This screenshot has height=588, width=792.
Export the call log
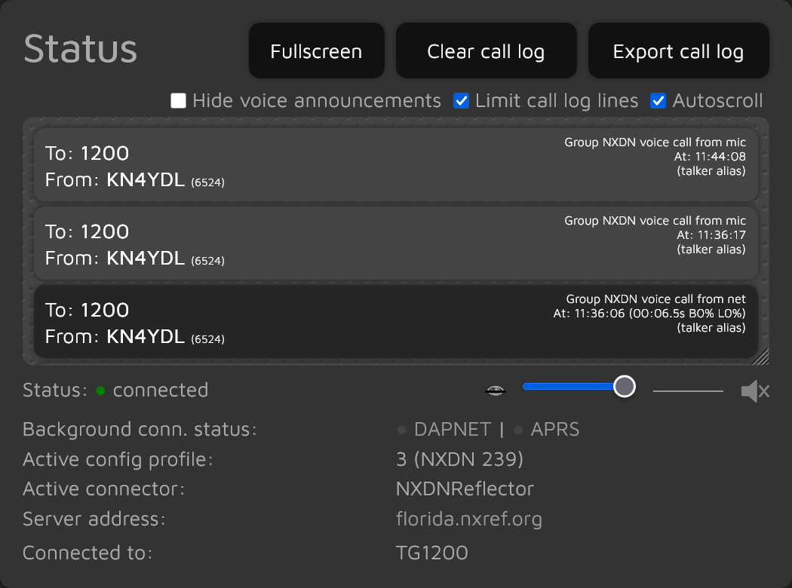click(678, 51)
